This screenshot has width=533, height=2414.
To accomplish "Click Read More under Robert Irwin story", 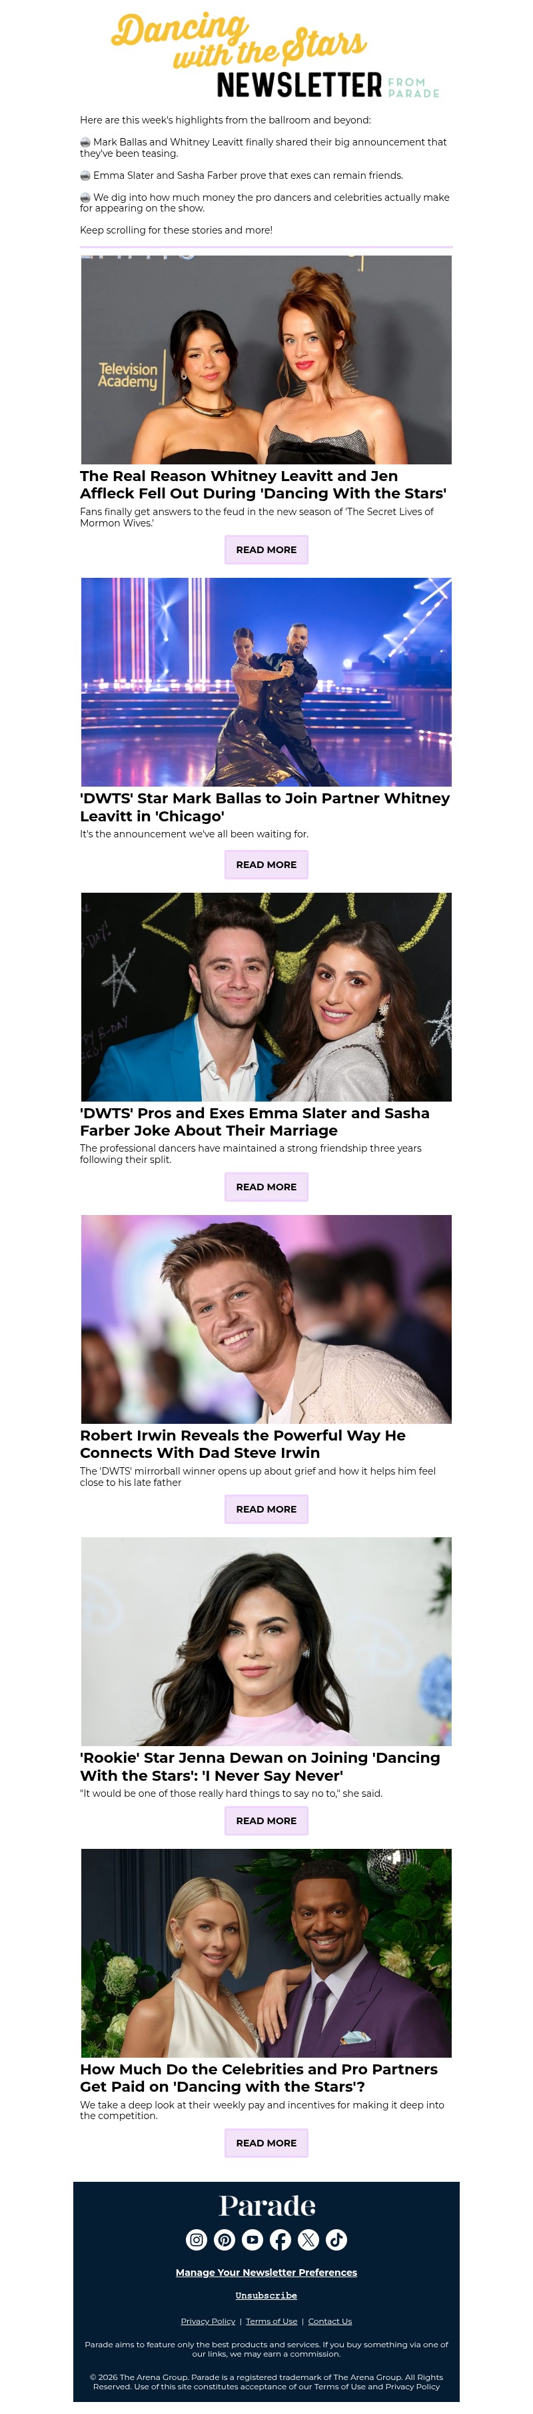I will click(x=266, y=1510).
